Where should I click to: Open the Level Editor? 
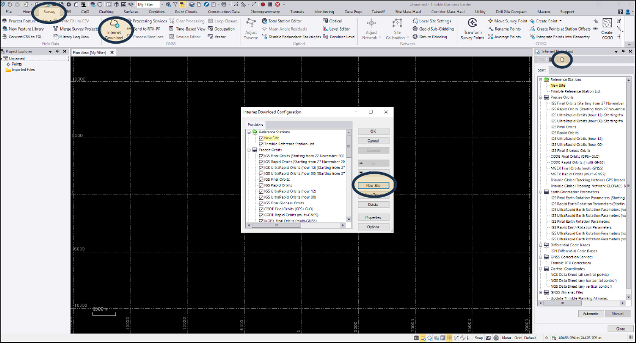tap(336, 29)
